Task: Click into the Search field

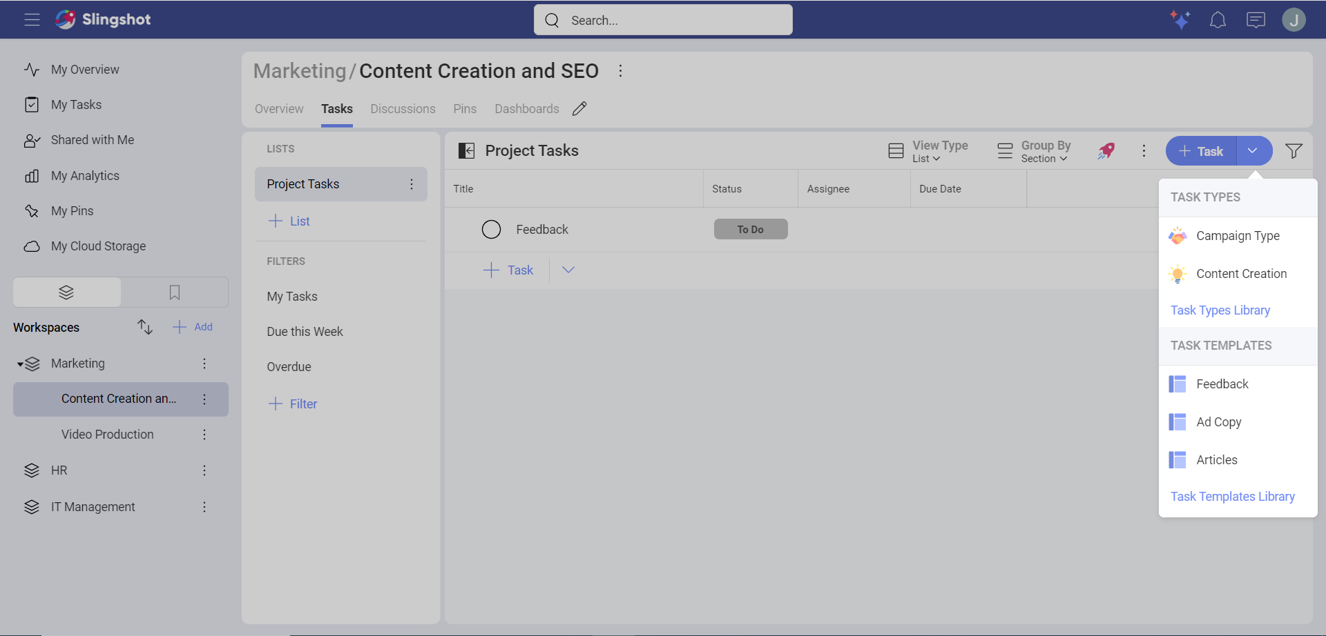Action: click(x=663, y=20)
